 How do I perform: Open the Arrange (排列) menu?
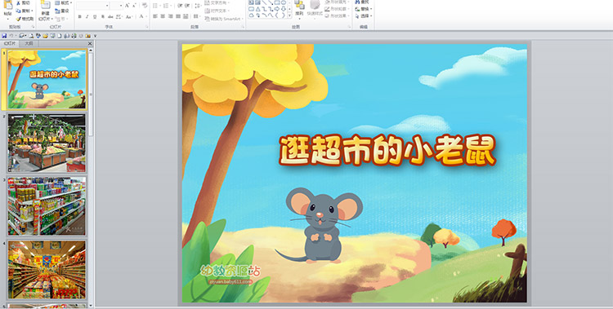299,9
